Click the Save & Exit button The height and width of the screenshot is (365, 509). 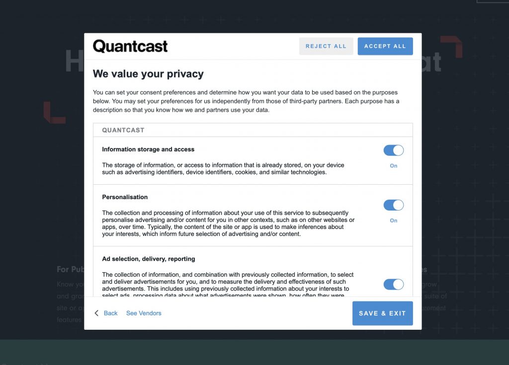[x=382, y=313]
